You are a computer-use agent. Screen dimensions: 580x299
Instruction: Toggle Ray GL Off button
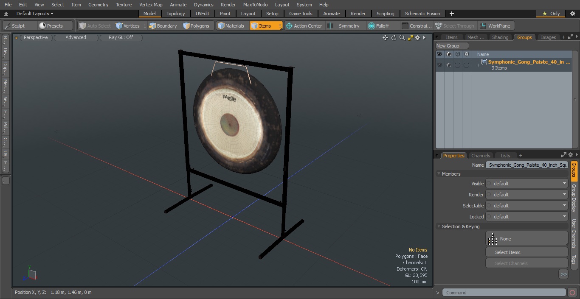[121, 37]
